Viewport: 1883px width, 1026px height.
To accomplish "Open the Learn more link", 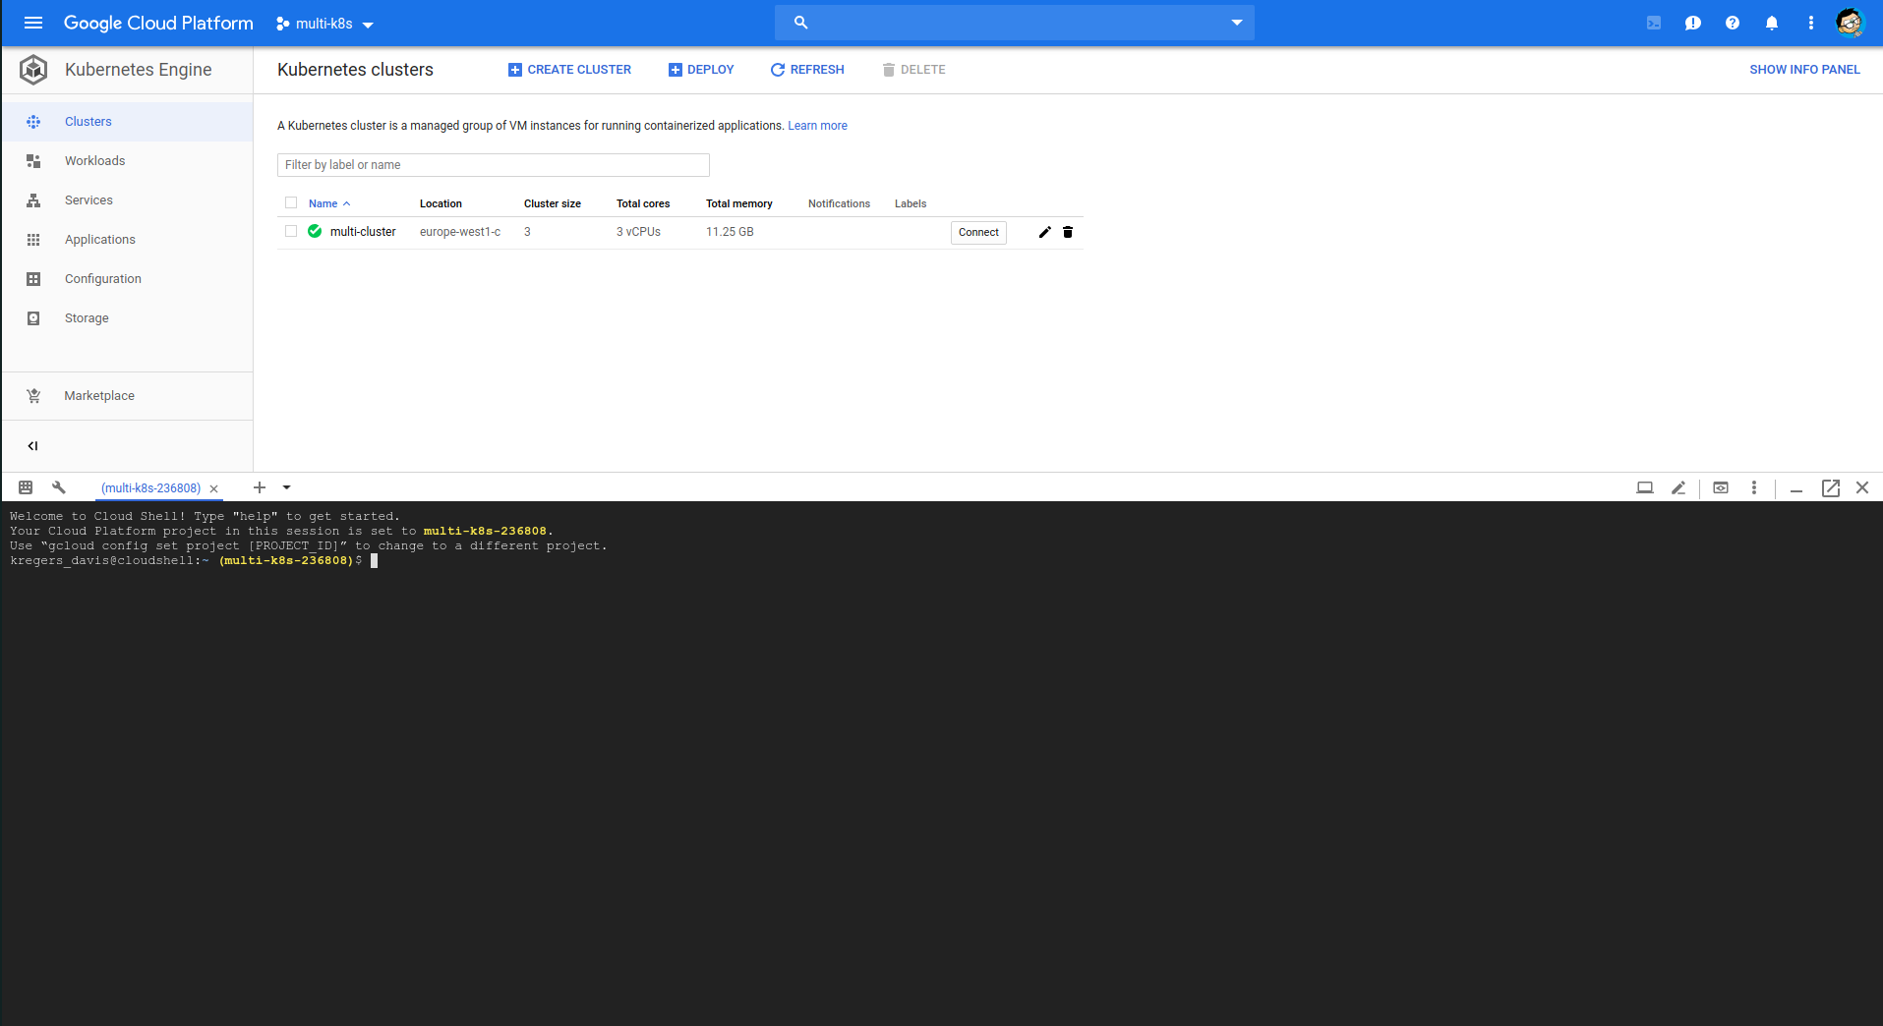I will pyautogui.click(x=817, y=126).
